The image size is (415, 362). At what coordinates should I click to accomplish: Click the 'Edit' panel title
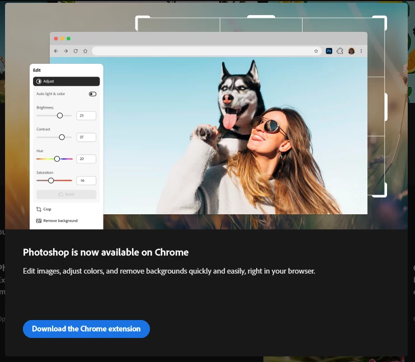pos(37,70)
